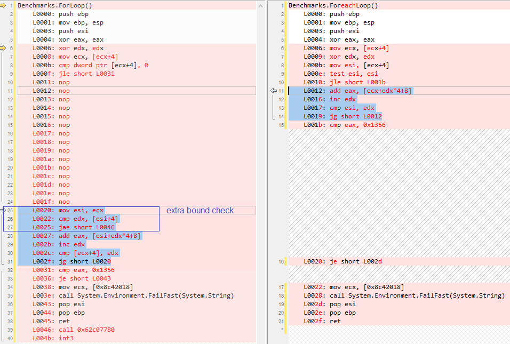Click 'L0043: pop esi' line in left pane
Screen dimensions: 510x344
(59, 304)
